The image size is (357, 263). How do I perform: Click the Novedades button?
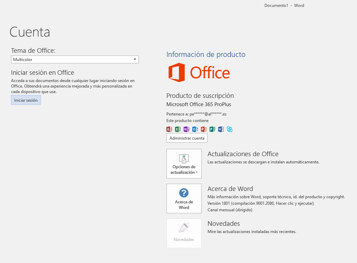coord(184,233)
